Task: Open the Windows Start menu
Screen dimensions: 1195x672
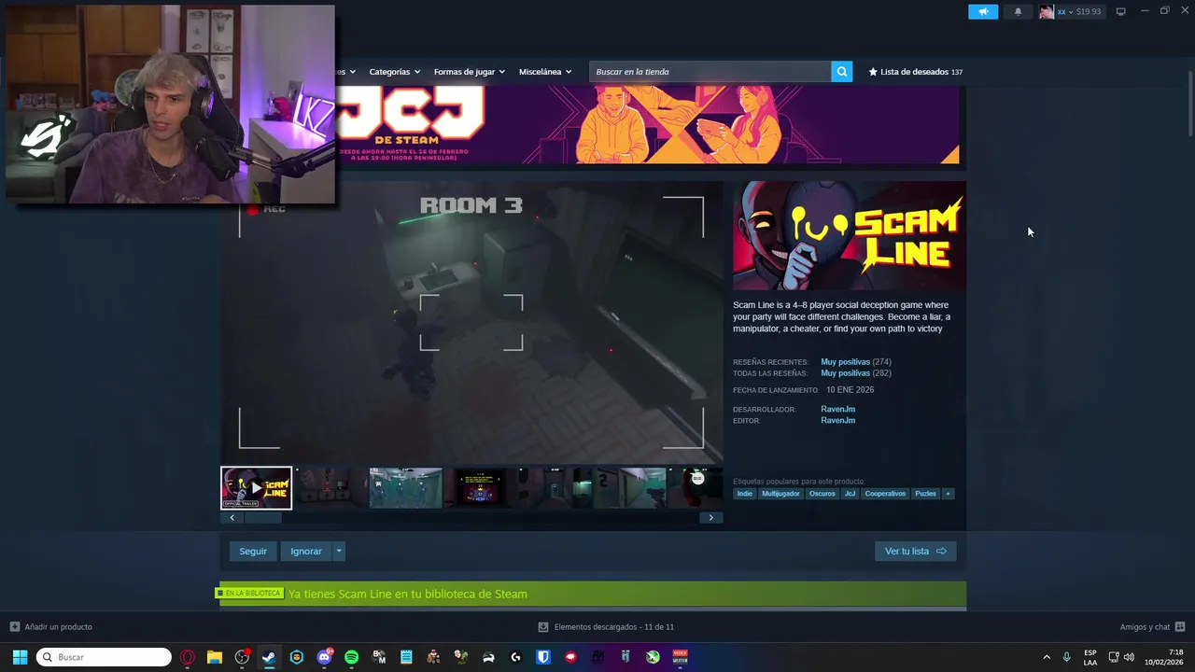Action: (x=20, y=657)
